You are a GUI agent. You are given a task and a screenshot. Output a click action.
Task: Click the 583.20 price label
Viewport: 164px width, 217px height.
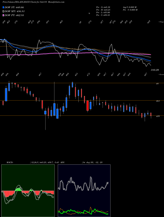point(155,70)
